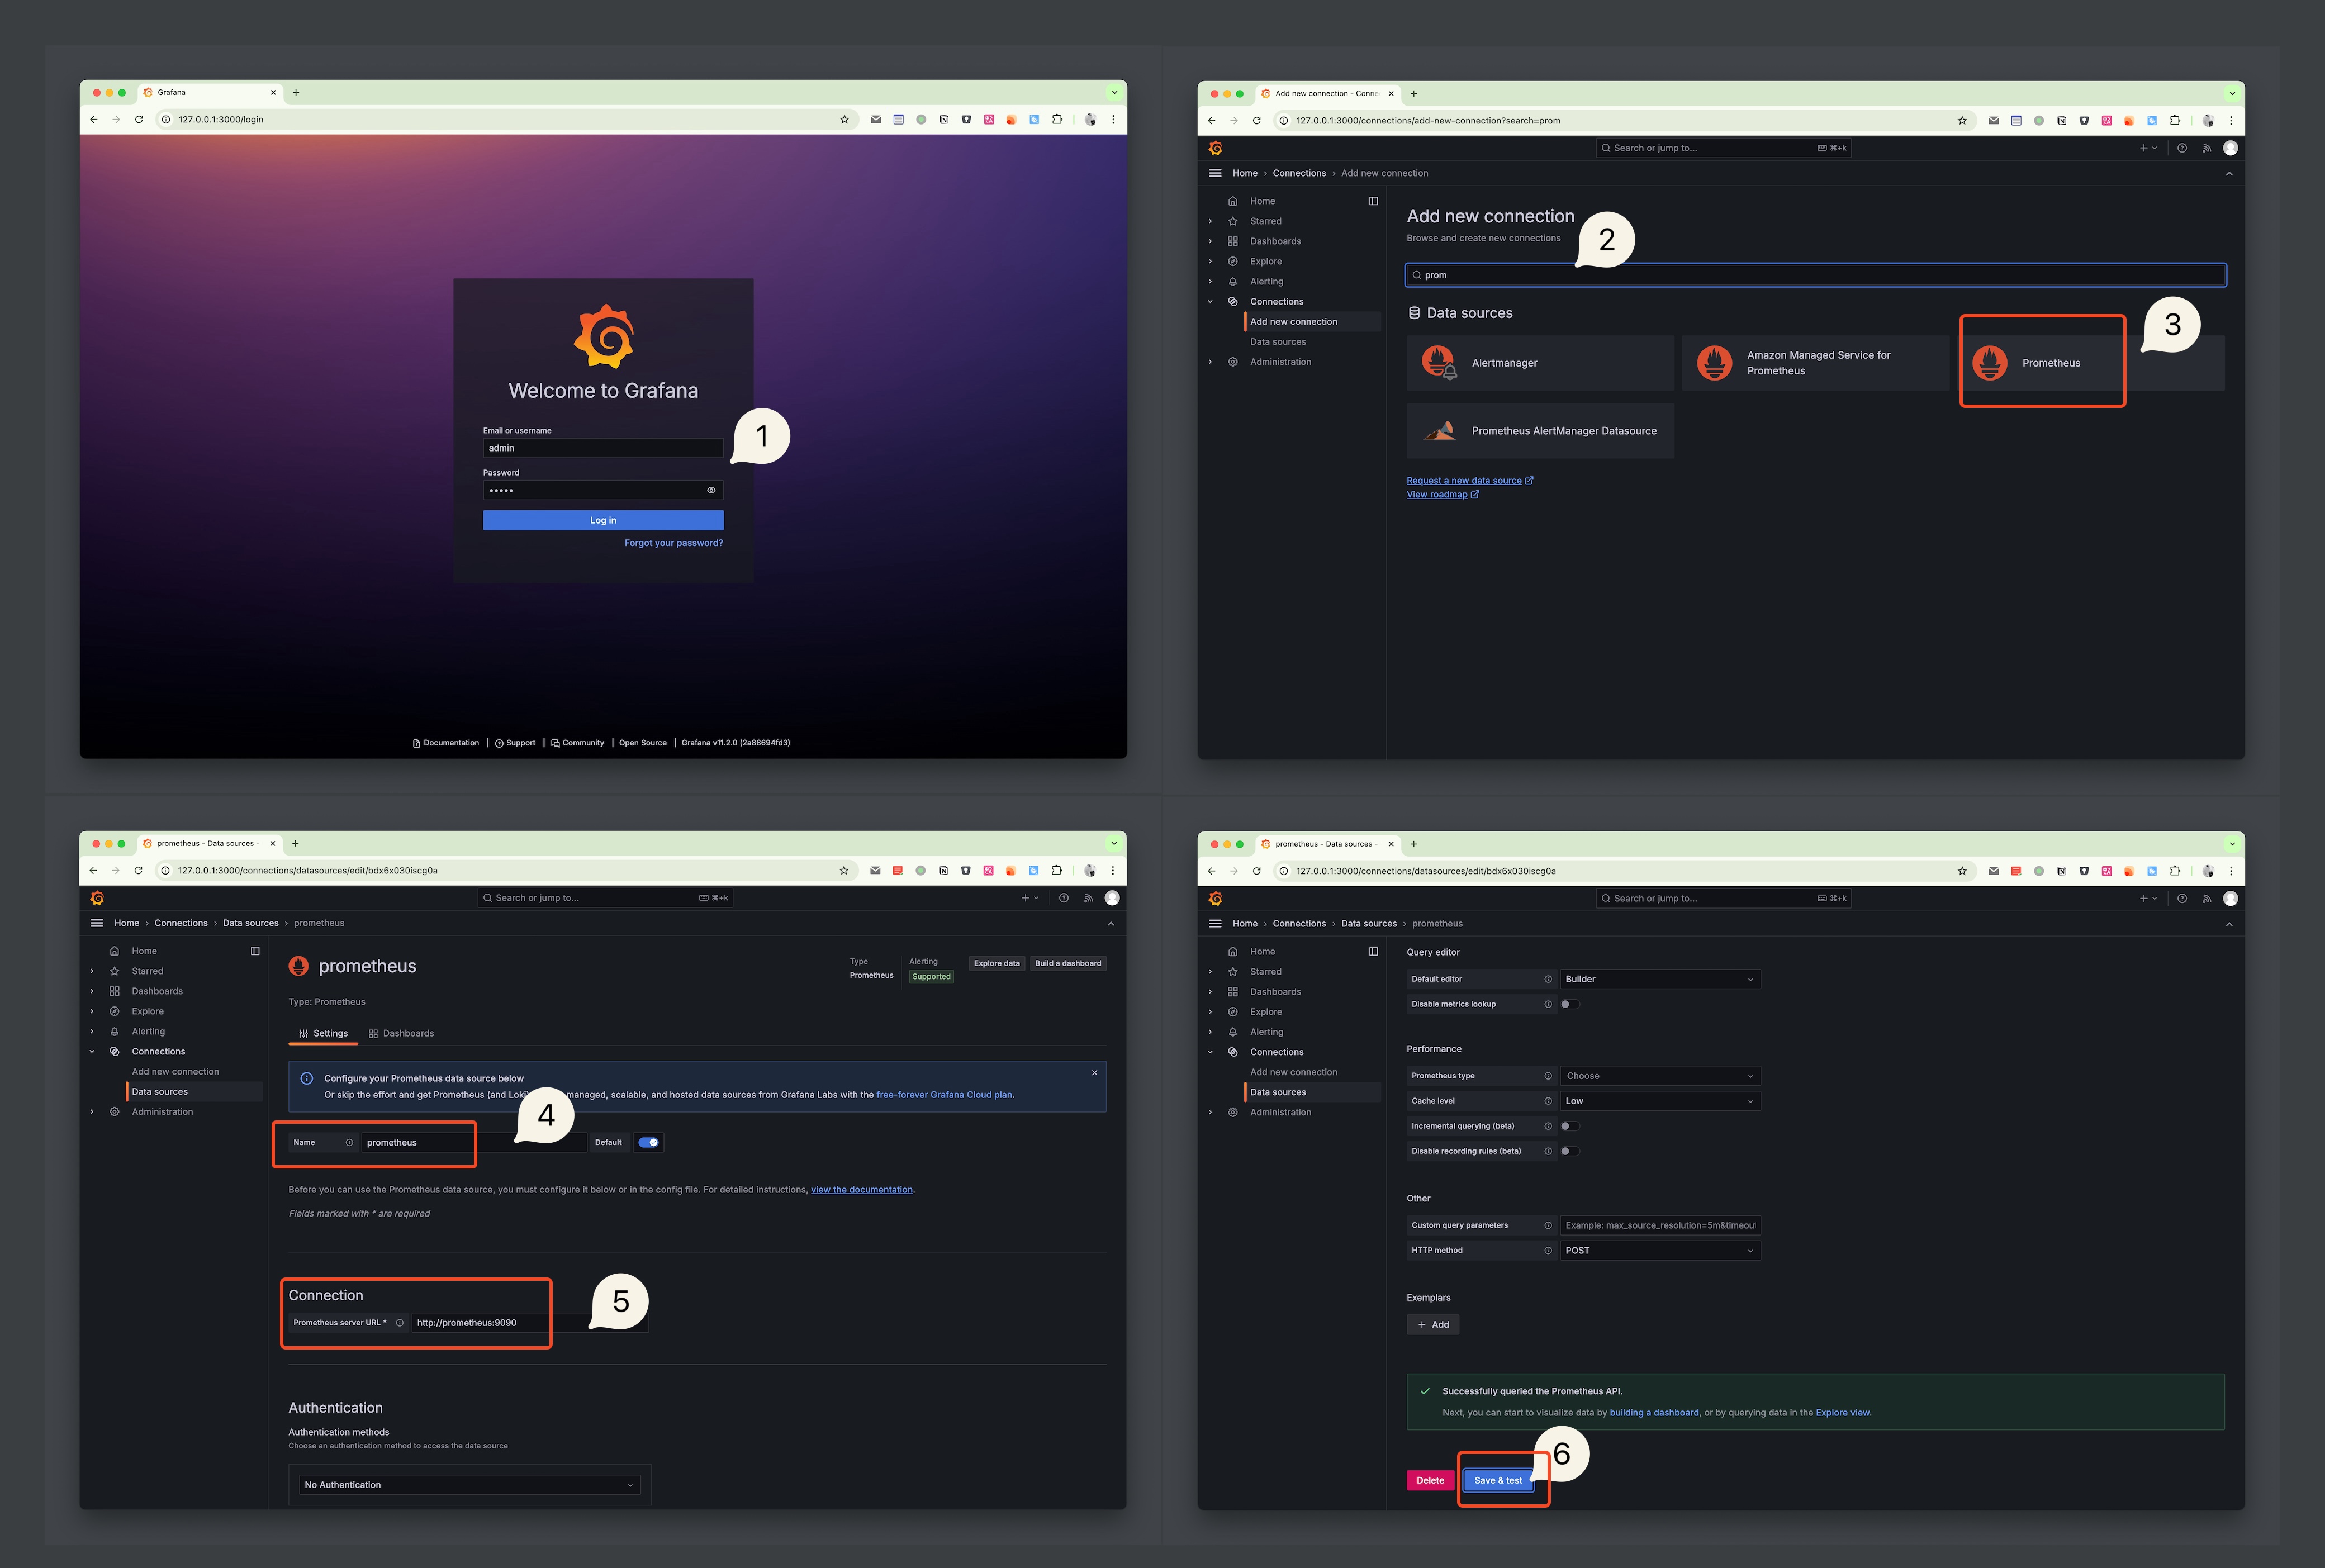Expand Dashboards in Add new connection window sidebar
This screenshot has width=2325, height=1568.
point(1210,241)
